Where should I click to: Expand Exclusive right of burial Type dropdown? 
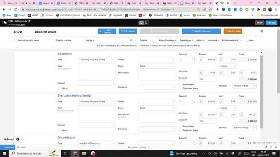[x=114, y=101]
